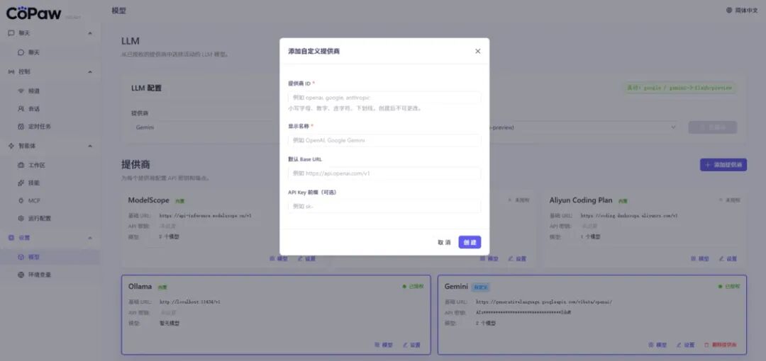Select the 默认 Base URL field
This screenshot has height=361, width=766.
click(x=384, y=173)
